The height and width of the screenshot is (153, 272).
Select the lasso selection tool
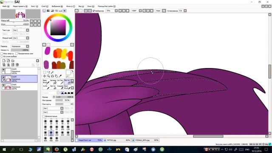48,72
